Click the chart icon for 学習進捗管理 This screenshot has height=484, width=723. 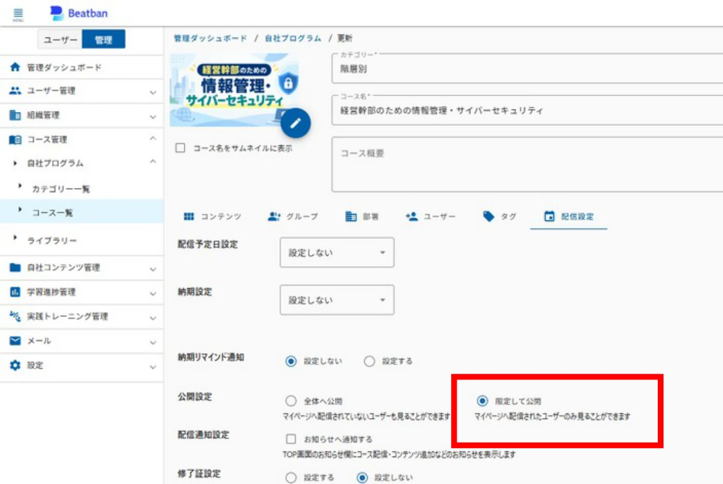pyautogui.click(x=15, y=292)
